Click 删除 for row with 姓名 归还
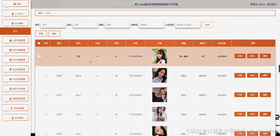280x136 pixels. [x=265, y=56]
